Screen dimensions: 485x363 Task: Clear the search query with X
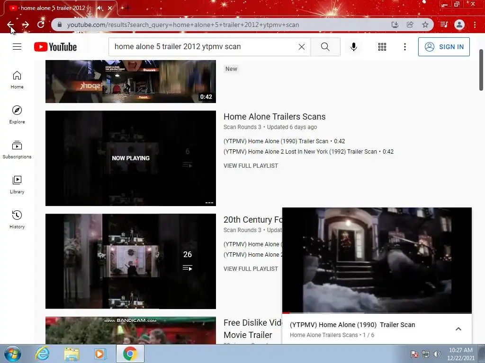pos(302,47)
